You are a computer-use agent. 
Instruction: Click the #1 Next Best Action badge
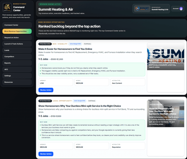click(x=45, y=44)
